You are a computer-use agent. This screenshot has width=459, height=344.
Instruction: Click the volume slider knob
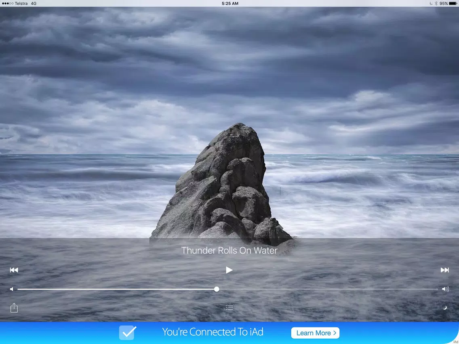point(217,289)
